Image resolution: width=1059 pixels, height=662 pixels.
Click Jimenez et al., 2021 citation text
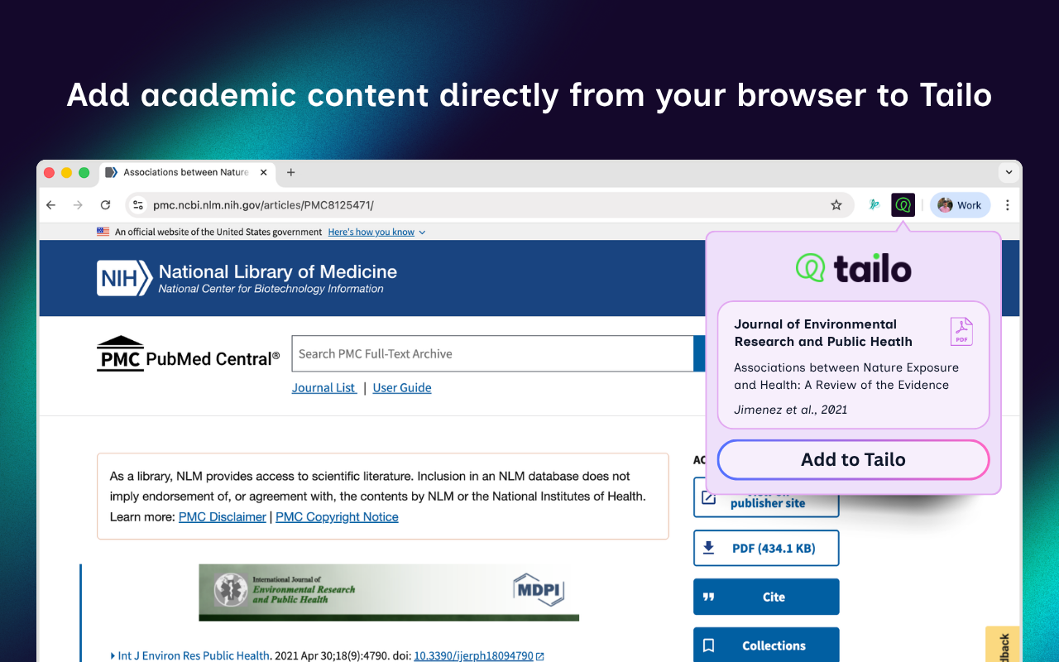point(790,410)
